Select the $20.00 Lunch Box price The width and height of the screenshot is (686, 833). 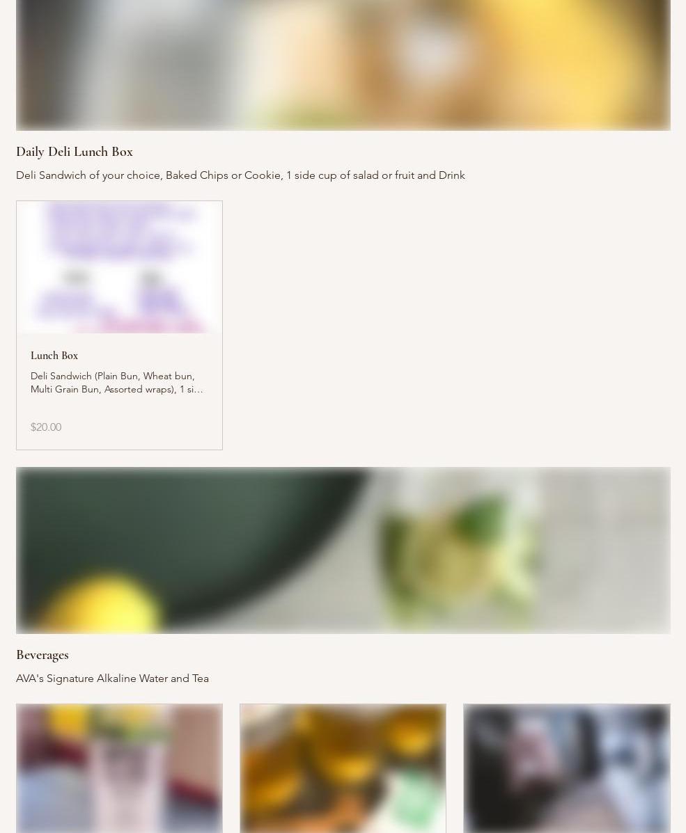click(x=46, y=427)
